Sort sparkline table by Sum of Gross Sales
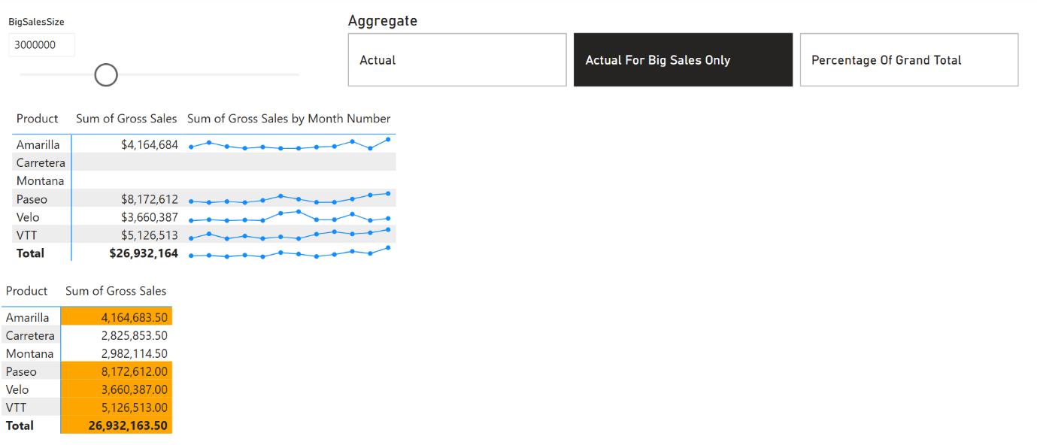Screen dimensions: 1037x445 click(x=126, y=119)
